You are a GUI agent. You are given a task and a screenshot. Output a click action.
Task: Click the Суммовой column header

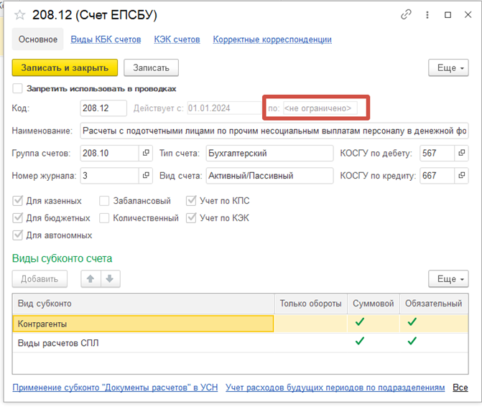[374, 304]
